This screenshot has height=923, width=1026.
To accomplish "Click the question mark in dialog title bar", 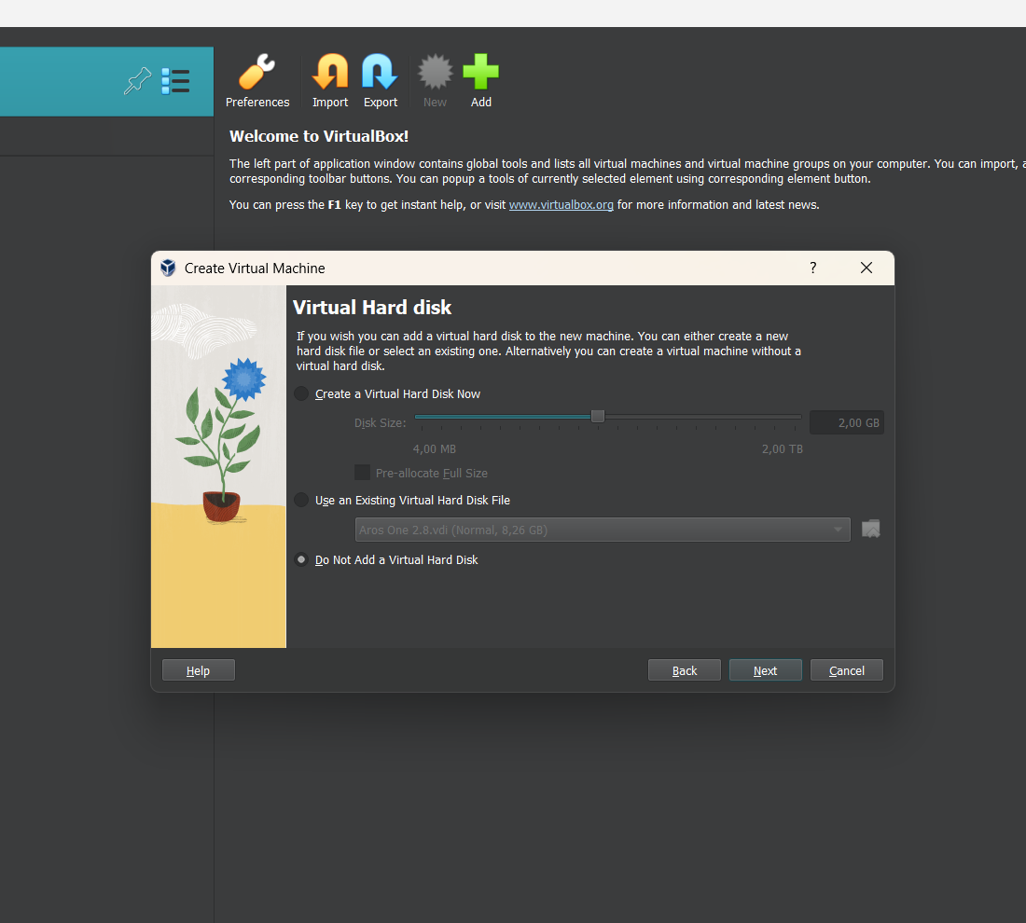I will tap(812, 268).
